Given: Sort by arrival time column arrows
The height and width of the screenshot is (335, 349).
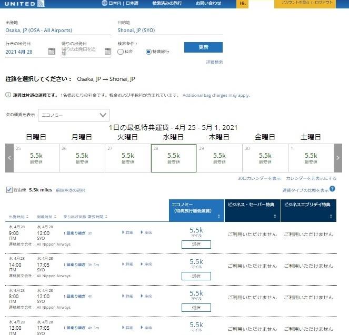Looking at the screenshot, I should point(55,217).
